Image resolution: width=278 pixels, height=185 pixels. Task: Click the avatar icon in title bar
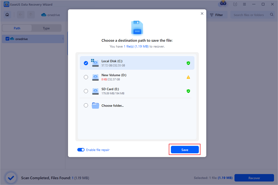(223, 4)
